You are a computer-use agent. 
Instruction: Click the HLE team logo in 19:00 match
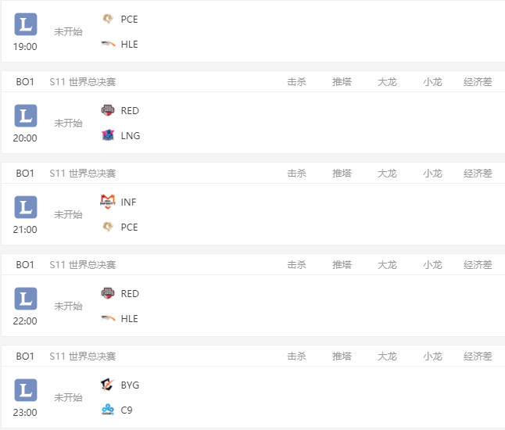108,44
